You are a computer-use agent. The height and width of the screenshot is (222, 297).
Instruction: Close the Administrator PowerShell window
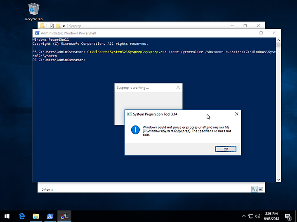coord(274,33)
